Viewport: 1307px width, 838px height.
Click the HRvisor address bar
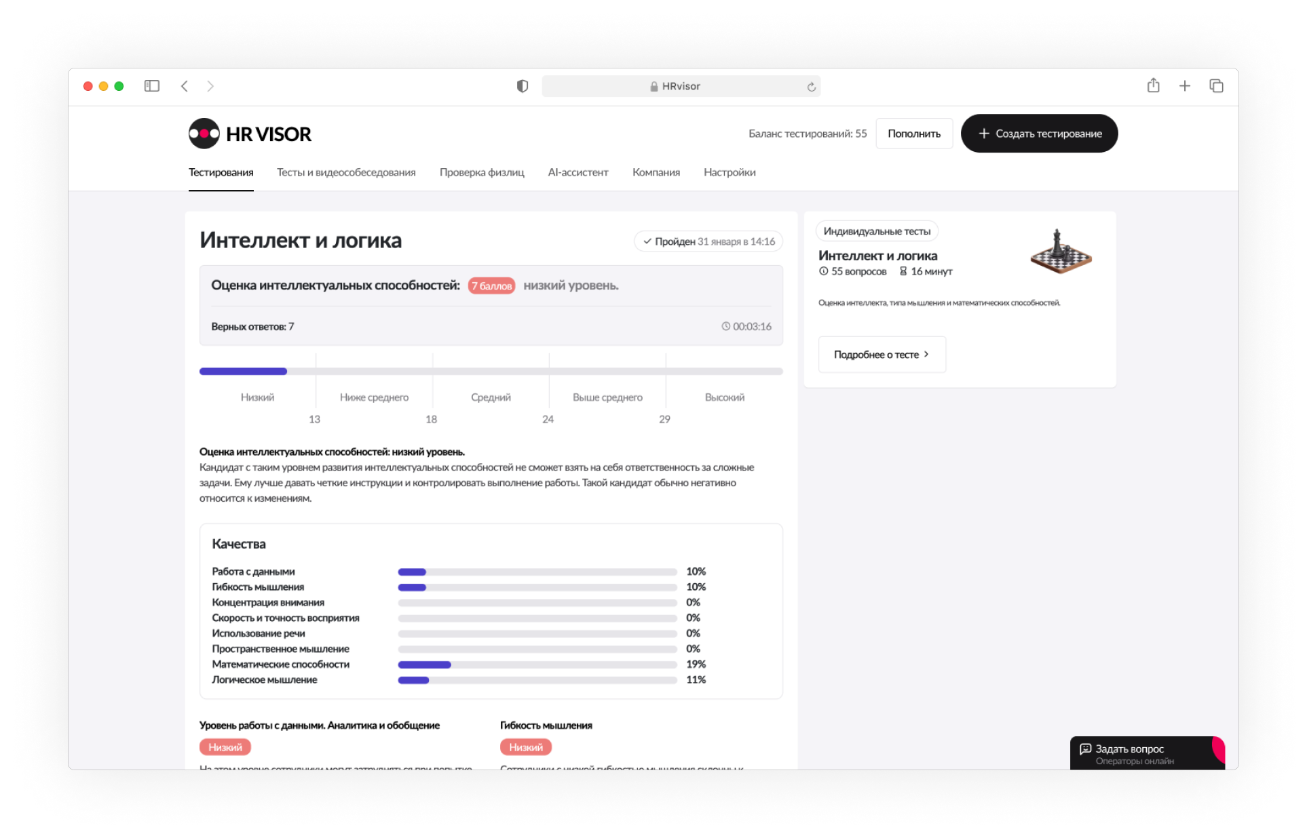[681, 86]
